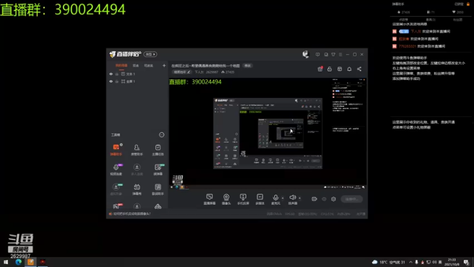
Task: Add a multimedia source (多媒体)
Action: click(260, 199)
